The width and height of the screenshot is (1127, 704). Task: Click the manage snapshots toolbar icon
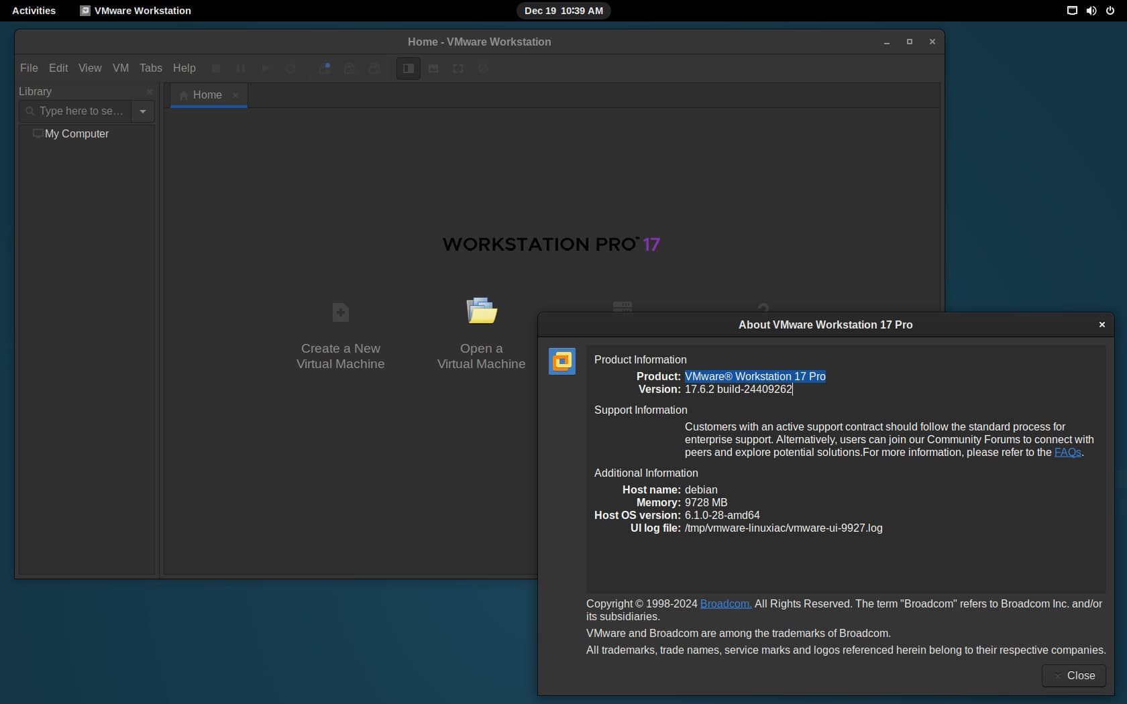[374, 68]
